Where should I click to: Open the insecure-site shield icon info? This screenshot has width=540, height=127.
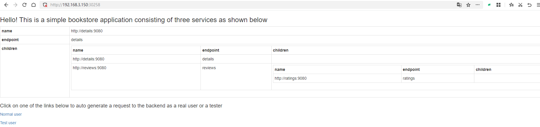(x=45, y=5)
